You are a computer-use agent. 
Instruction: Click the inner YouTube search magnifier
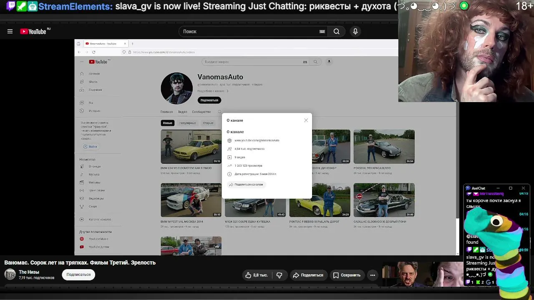pos(315,62)
